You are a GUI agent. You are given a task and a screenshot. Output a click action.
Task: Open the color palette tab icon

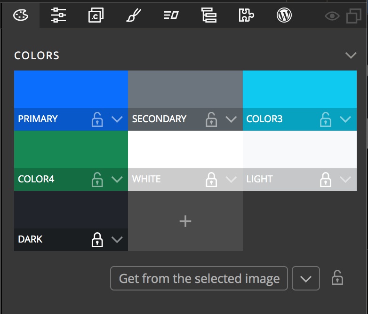[21, 16]
